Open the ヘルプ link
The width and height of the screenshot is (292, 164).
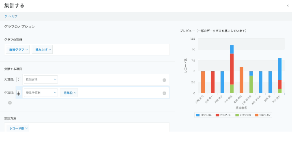(x=13, y=17)
